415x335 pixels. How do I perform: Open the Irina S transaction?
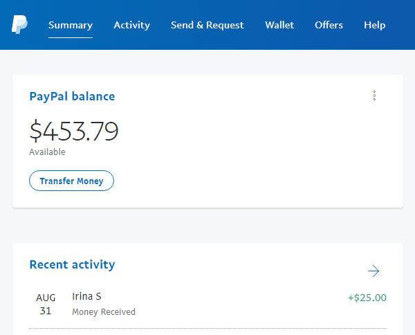click(86, 296)
